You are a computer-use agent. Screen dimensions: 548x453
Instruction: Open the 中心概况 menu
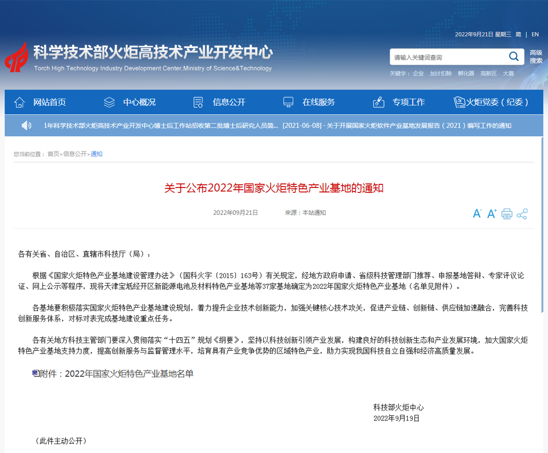tap(140, 102)
